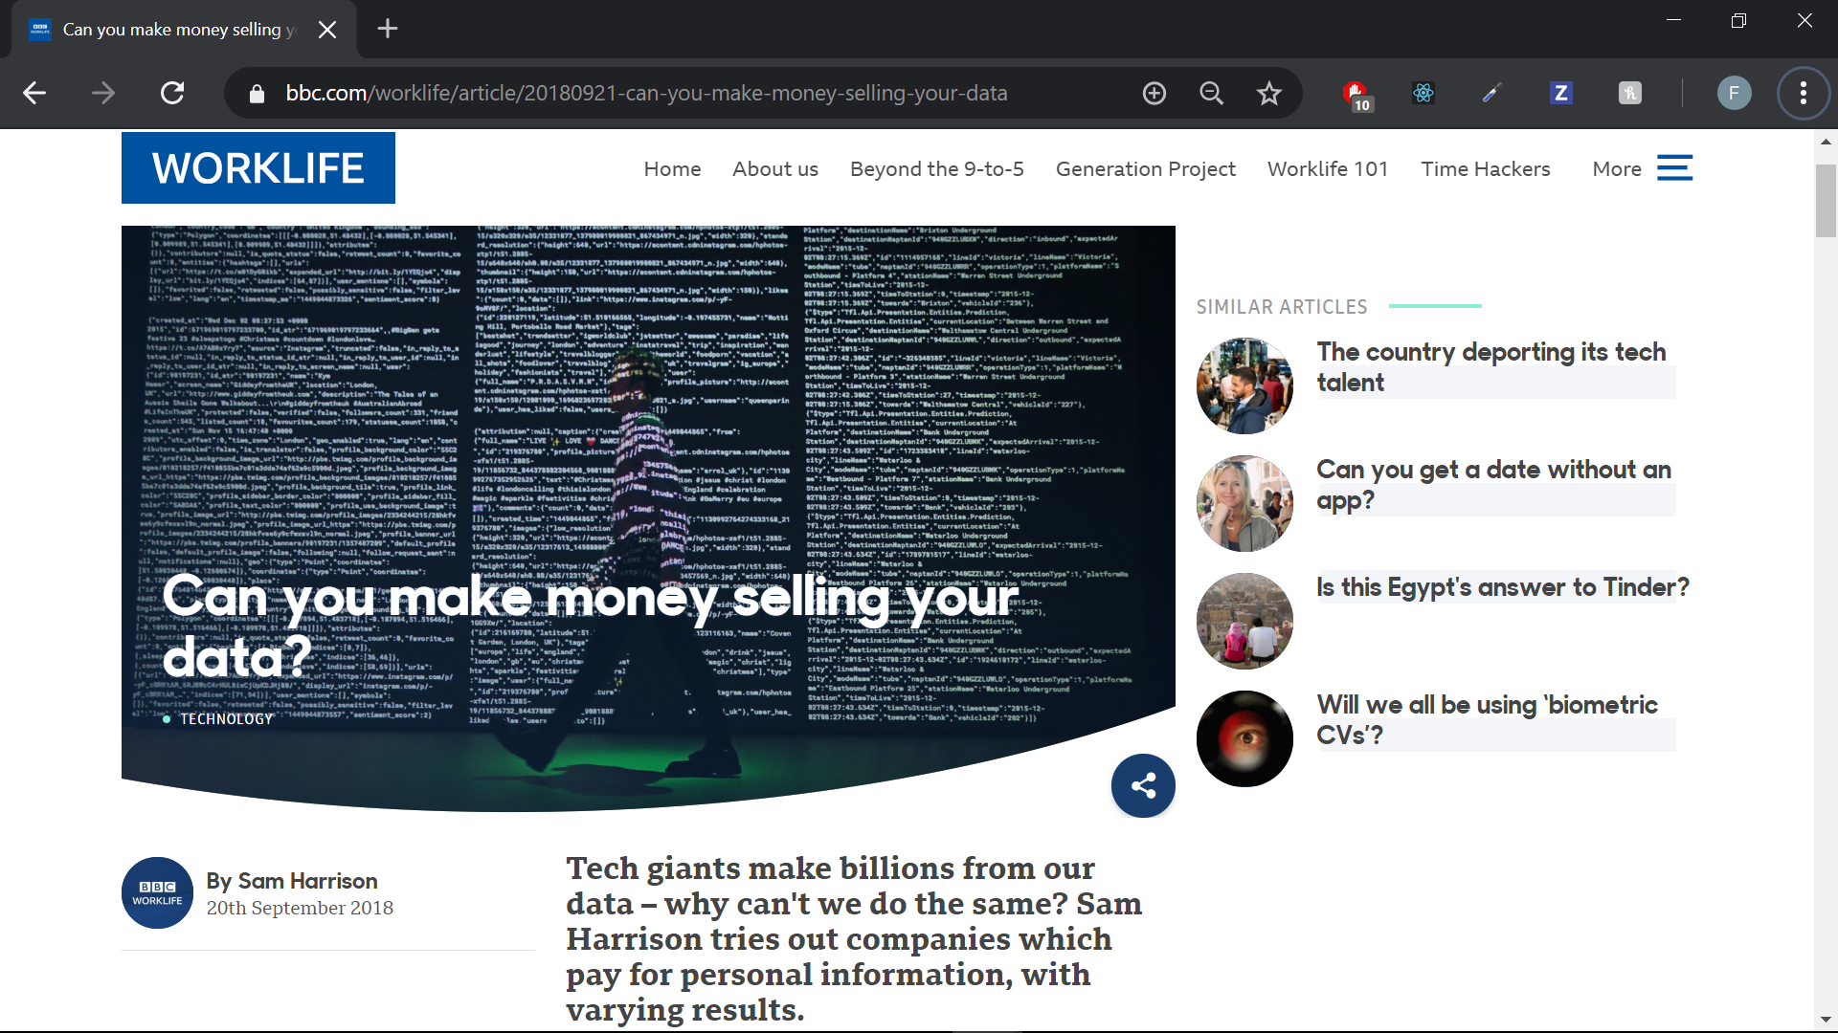
Task: Click the blue share icon button
Action: click(1143, 786)
